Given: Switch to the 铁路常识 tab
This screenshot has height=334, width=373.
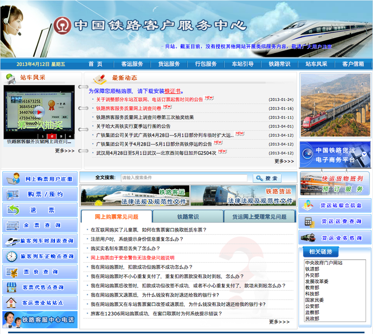Looking at the screenshot, I should [x=188, y=216].
